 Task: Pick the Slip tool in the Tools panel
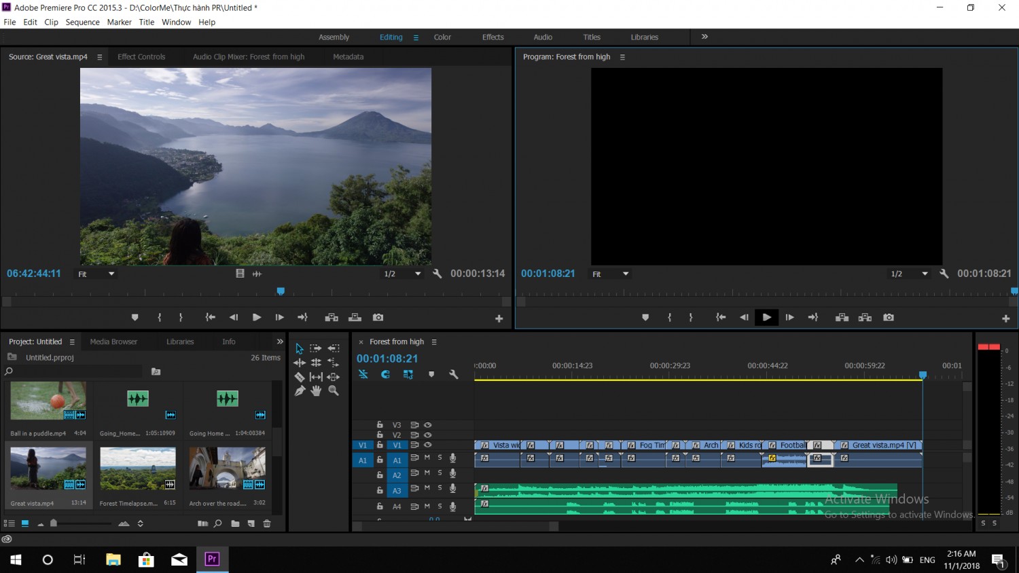316,377
